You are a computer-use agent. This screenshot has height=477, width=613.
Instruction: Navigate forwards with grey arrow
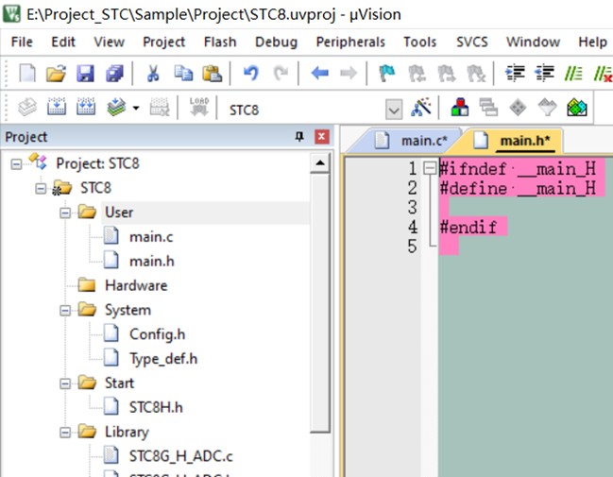point(349,73)
